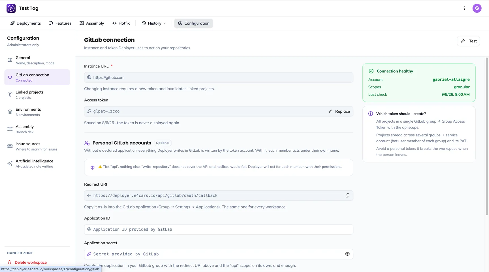Click the Test connection button

(468, 41)
